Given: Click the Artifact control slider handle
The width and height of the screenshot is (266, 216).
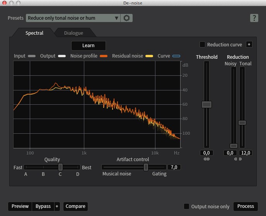Looking at the screenshot, I should point(146,167).
